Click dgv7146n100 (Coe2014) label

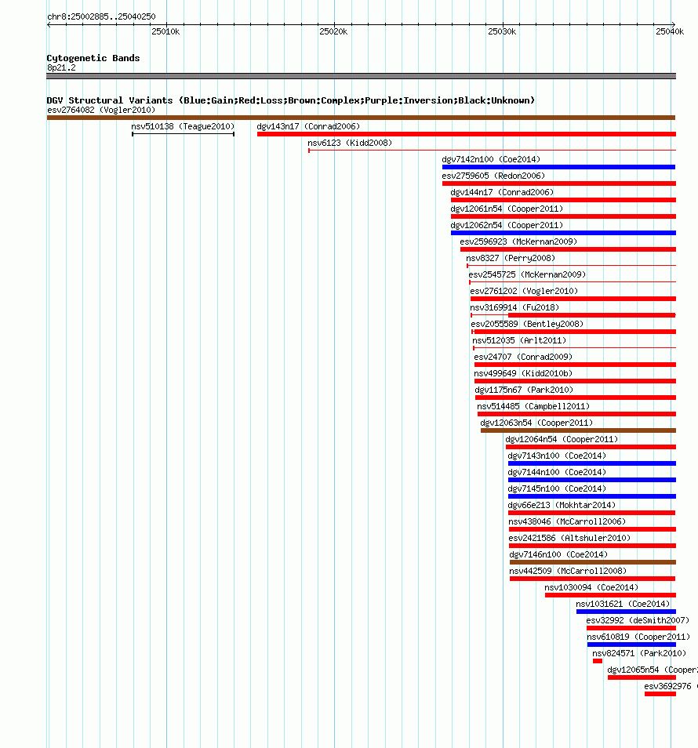pyautogui.click(x=558, y=554)
